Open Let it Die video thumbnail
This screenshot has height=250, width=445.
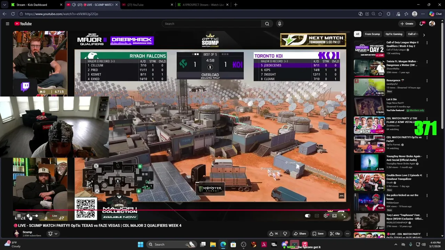coord(369,106)
